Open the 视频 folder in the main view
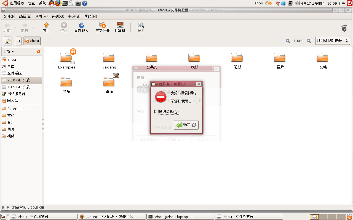 237,61
